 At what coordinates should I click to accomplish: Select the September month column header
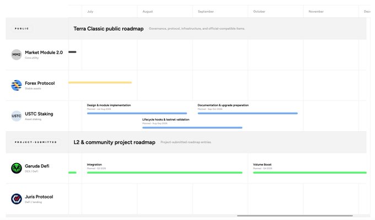point(206,12)
